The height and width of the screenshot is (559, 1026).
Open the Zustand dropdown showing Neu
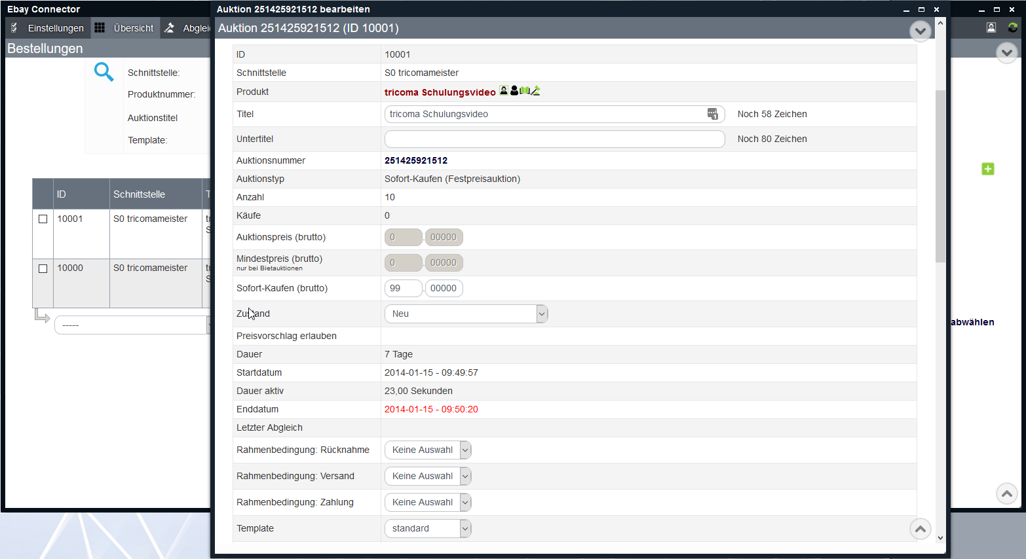(466, 314)
